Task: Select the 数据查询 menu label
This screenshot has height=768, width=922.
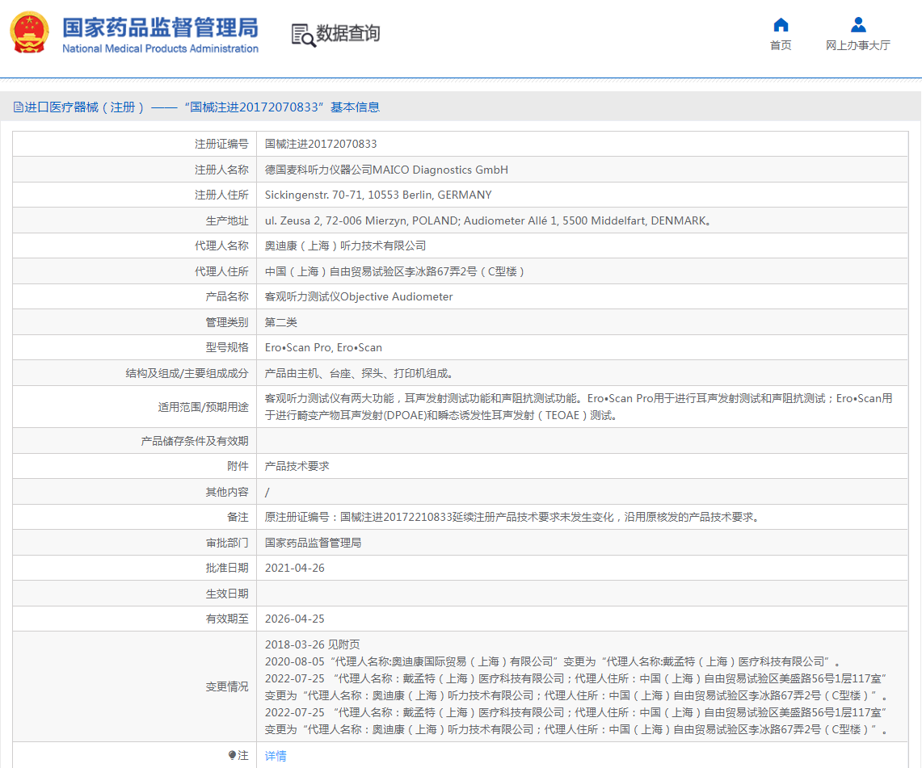Action: (349, 34)
